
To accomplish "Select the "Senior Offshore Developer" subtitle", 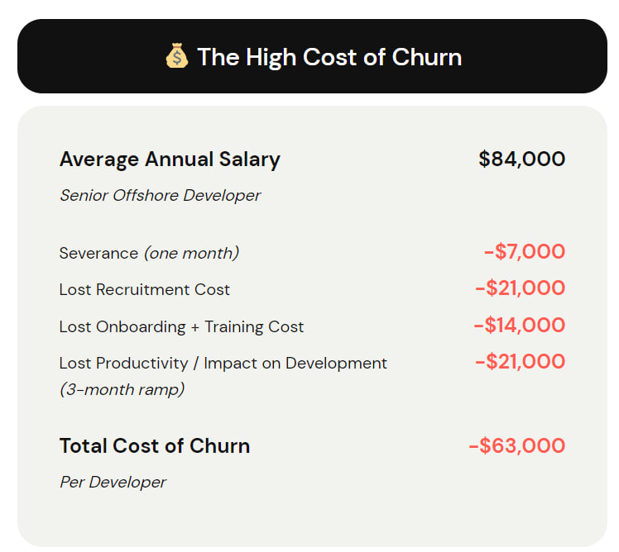I will tap(160, 196).
